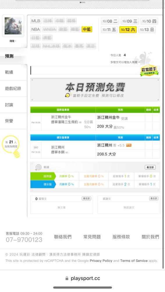Choose date 10/13 日
The width and height of the screenshot is (165, 292).
click(x=147, y=29)
